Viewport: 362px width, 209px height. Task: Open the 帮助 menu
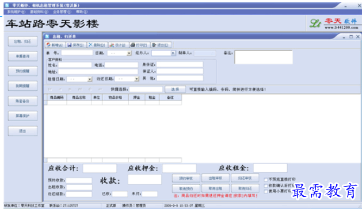(82, 11)
